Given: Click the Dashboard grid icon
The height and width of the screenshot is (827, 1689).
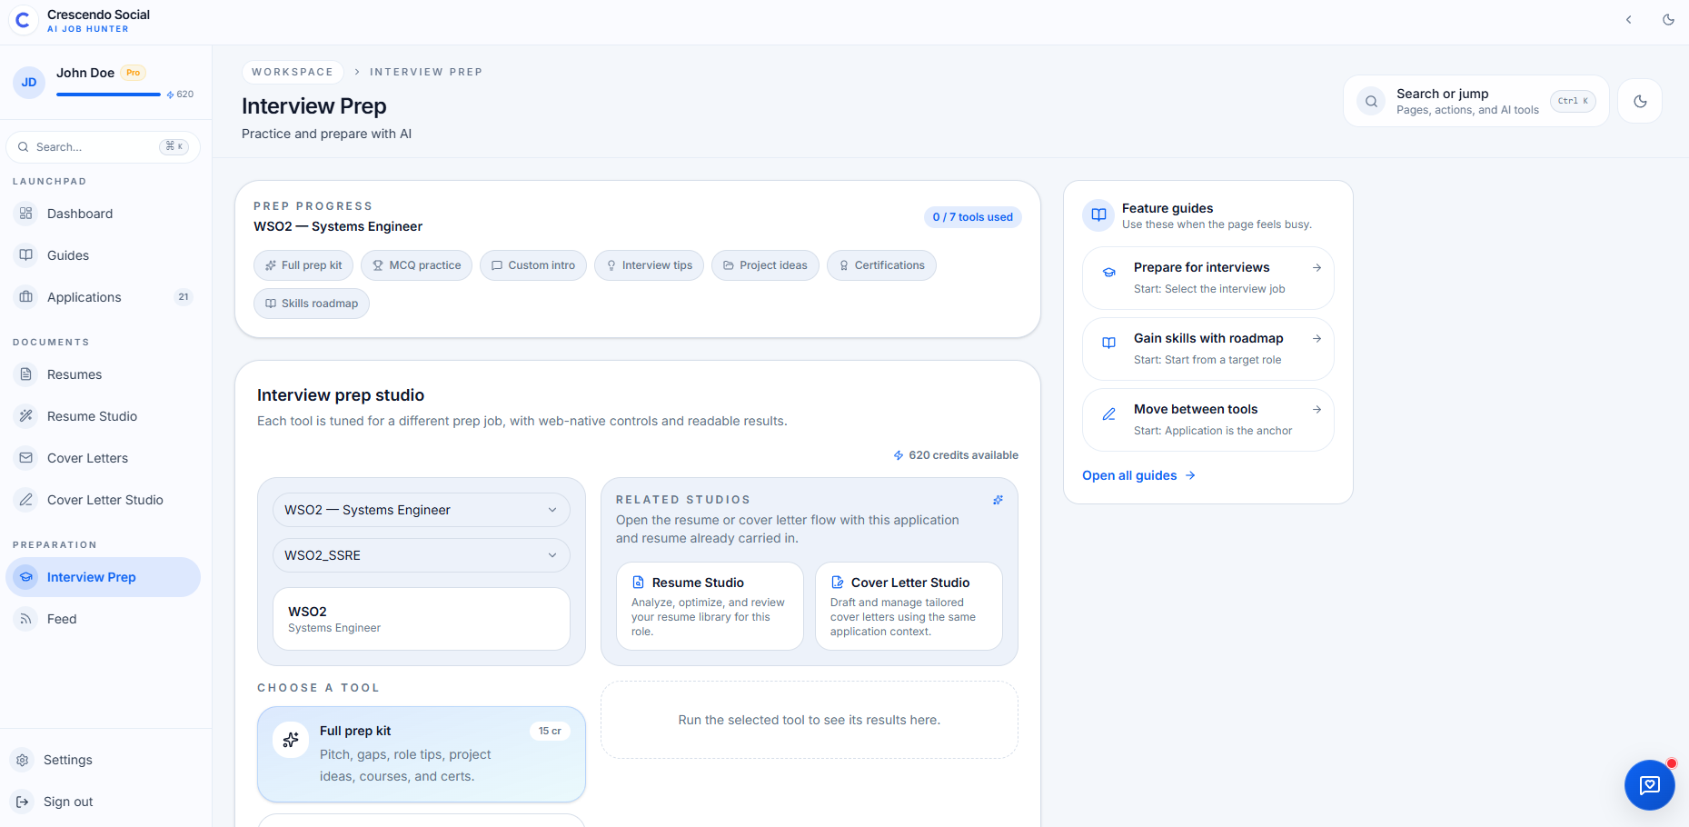Looking at the screenshot, I should coord(26,214).
